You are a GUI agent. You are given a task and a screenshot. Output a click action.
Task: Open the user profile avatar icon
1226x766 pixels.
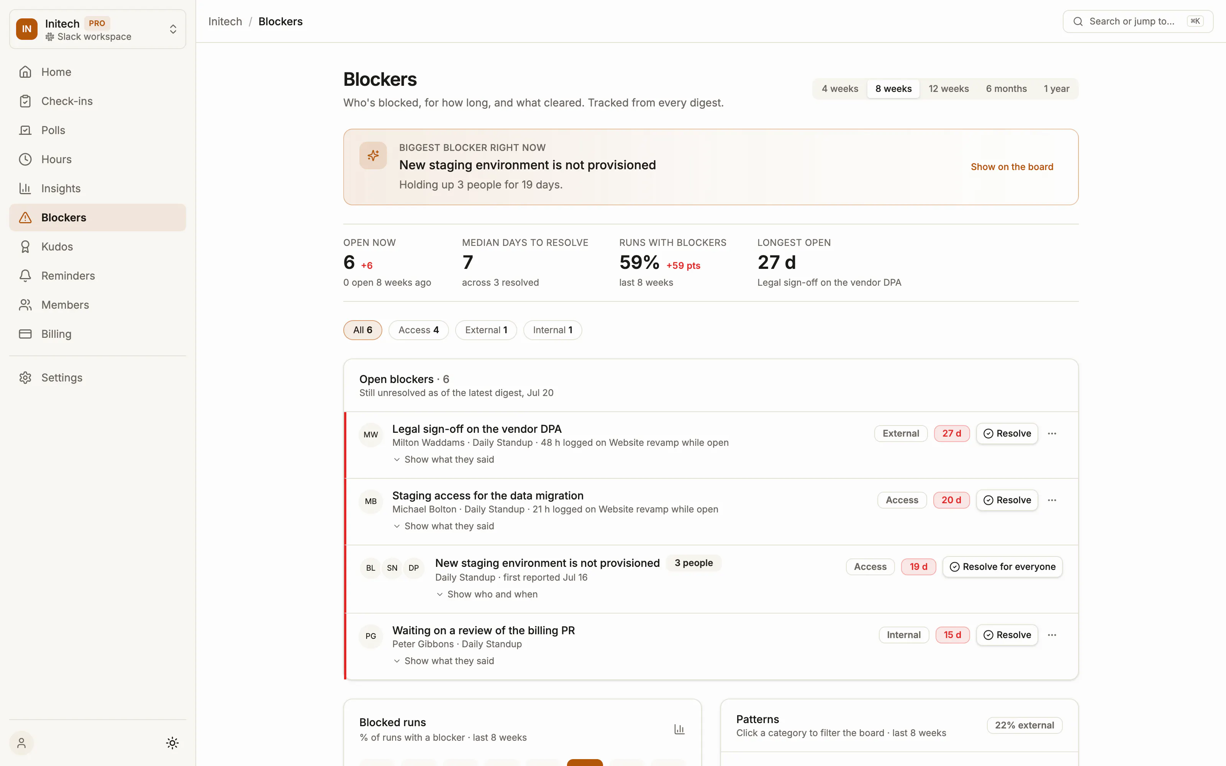(x=21, y=743)
